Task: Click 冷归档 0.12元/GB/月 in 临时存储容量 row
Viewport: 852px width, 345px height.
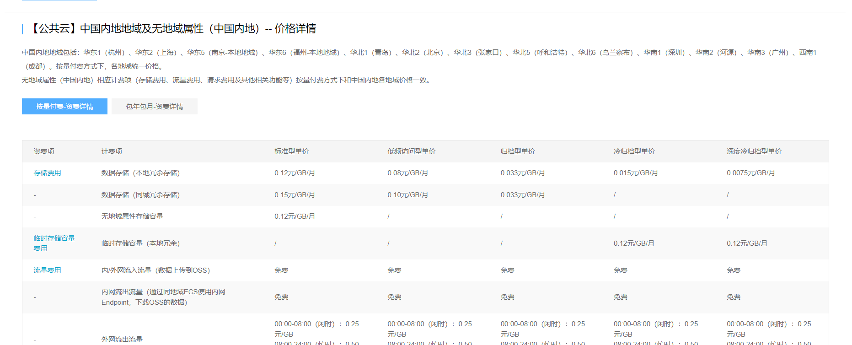Action: pyautogui.click(x=633, y=243)
